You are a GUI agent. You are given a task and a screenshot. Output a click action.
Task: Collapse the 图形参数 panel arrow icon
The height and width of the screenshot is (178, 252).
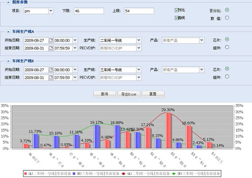click(x=8, y=2)
